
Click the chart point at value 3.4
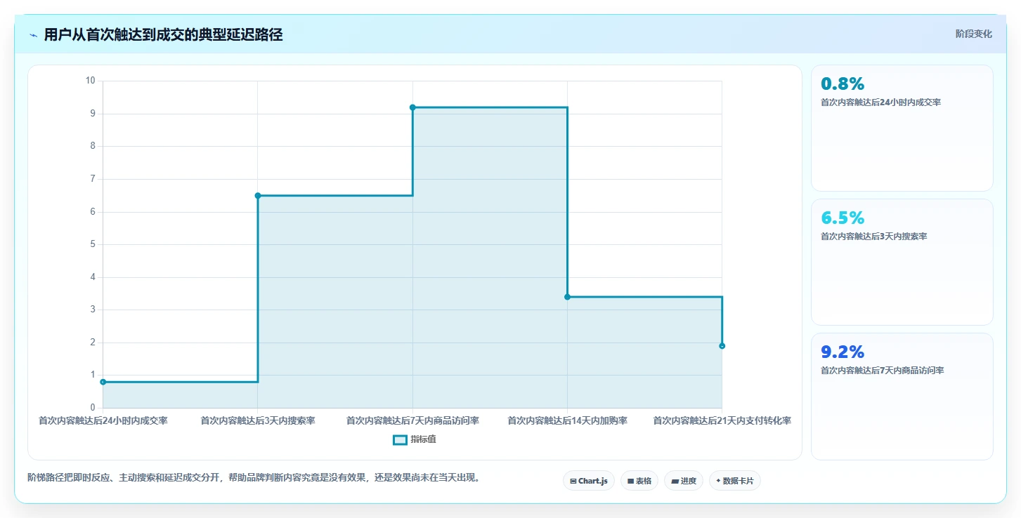pos(567,297)
